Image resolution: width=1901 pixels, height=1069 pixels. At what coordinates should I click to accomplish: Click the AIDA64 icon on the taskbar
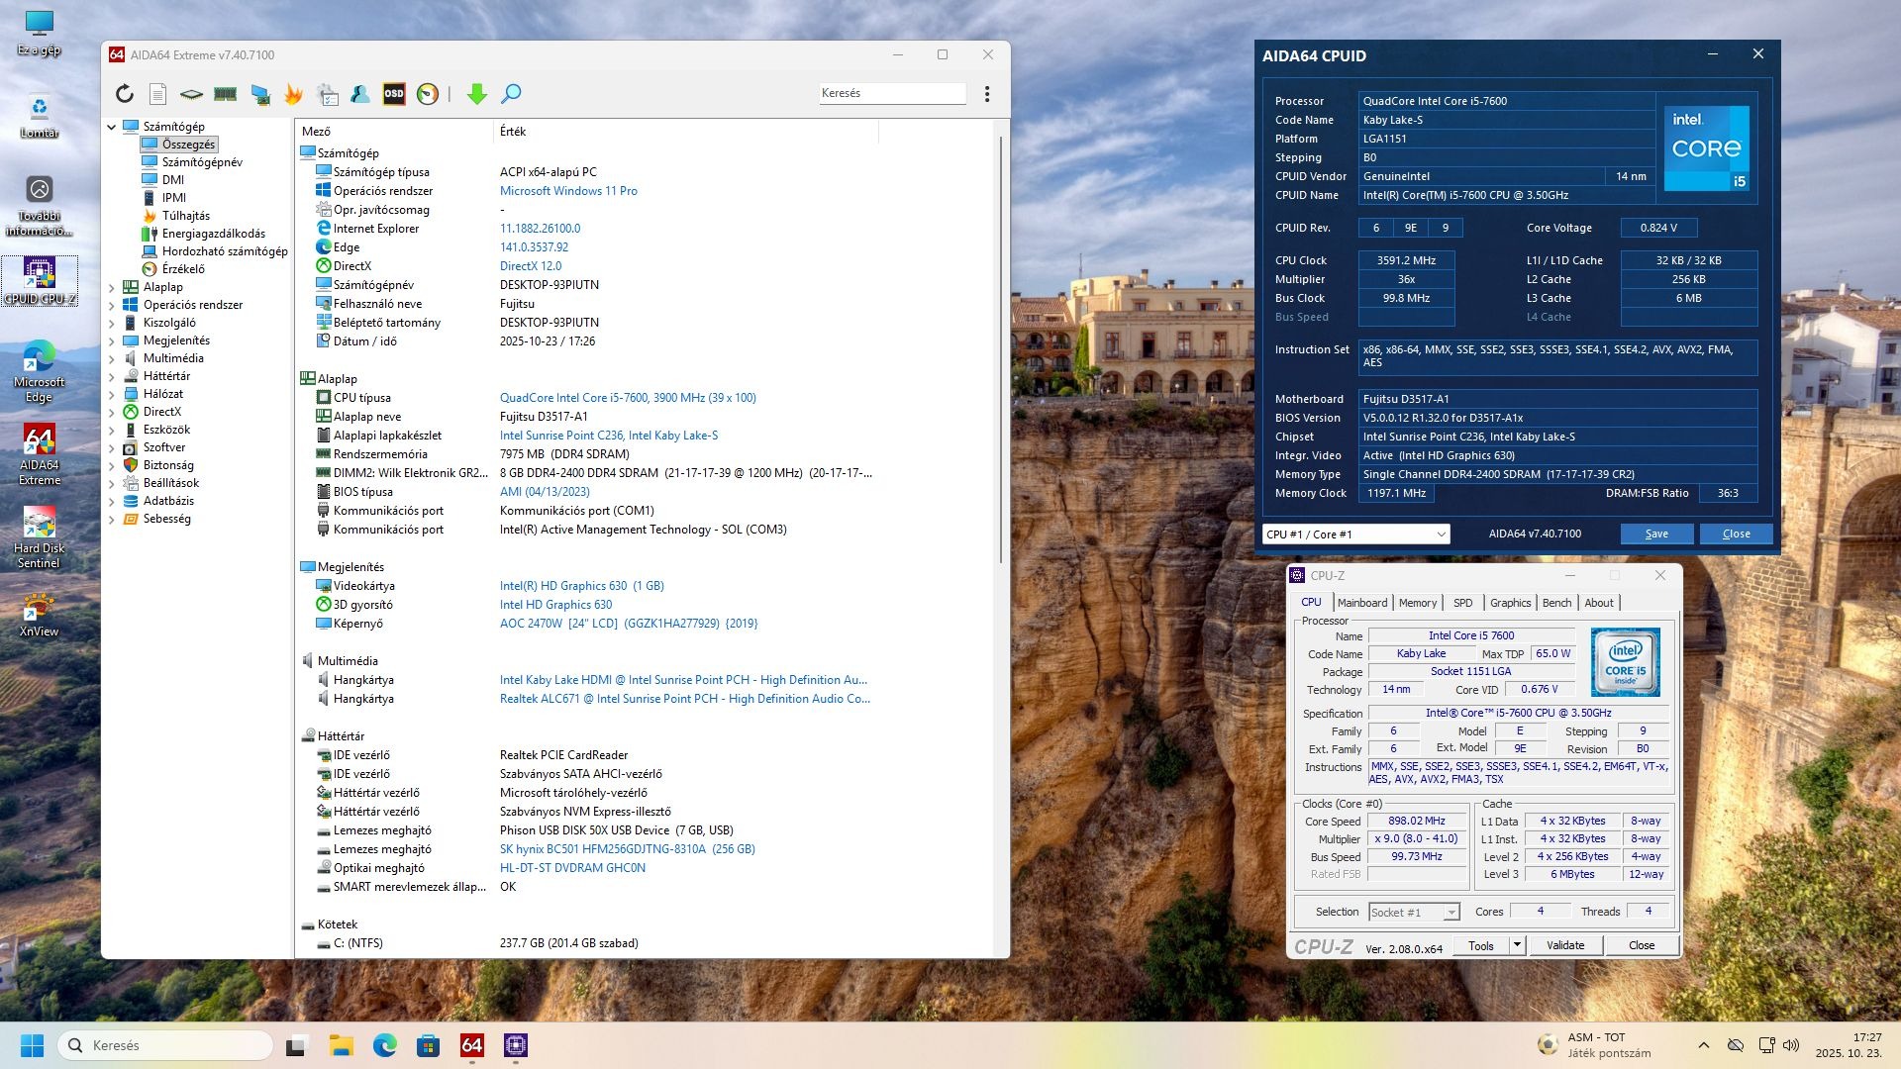coord(472,1045)
